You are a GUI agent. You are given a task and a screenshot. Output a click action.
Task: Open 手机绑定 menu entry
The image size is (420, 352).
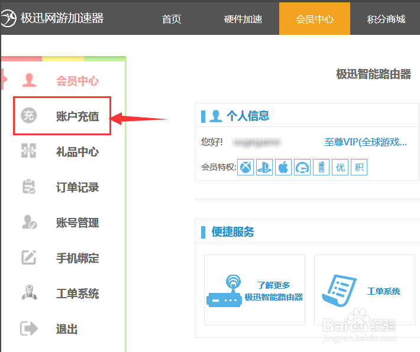coord(77,258)
